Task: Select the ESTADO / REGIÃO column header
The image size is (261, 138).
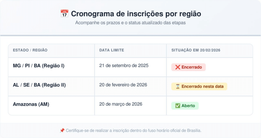Action: pyautogui.click(x=30, y=50)
